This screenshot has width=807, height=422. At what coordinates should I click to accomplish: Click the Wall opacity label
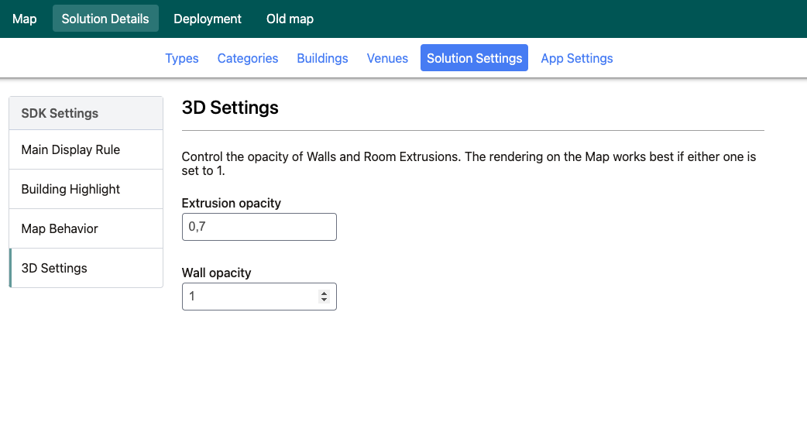point(216,273)
